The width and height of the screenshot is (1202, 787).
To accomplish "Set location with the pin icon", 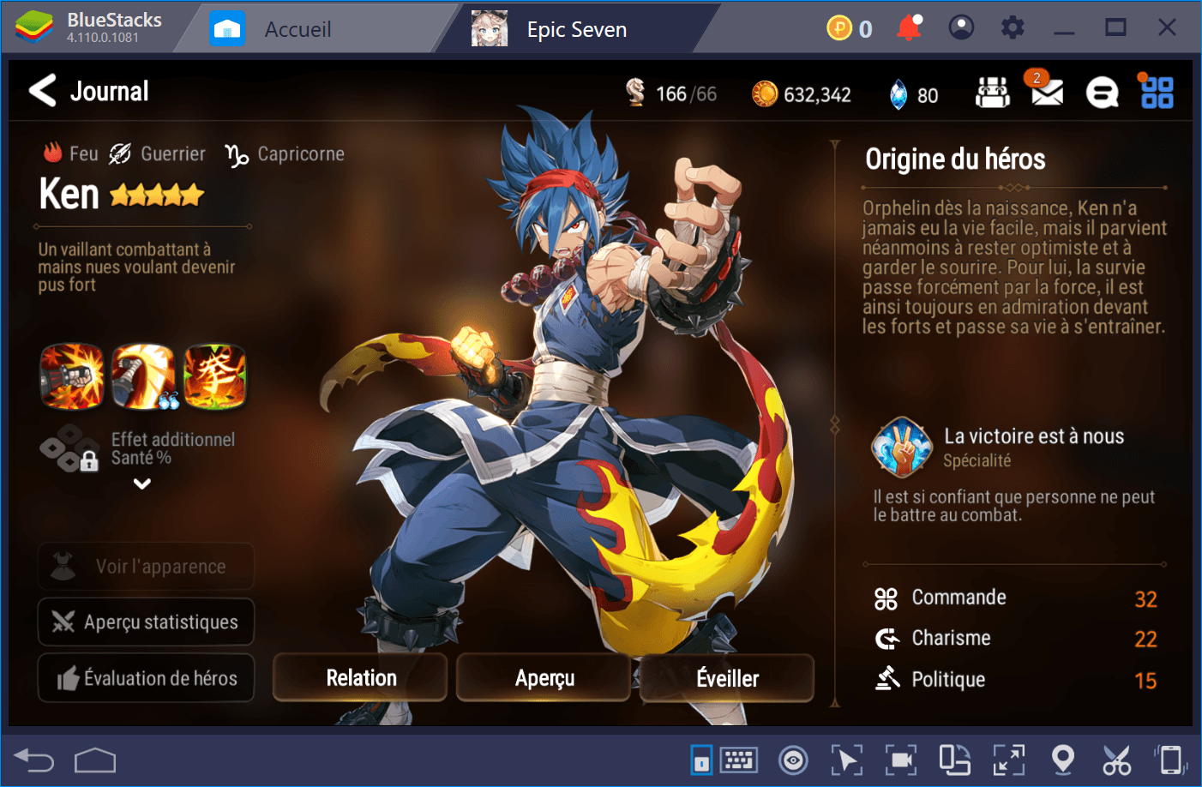I will click(1063, 760).
